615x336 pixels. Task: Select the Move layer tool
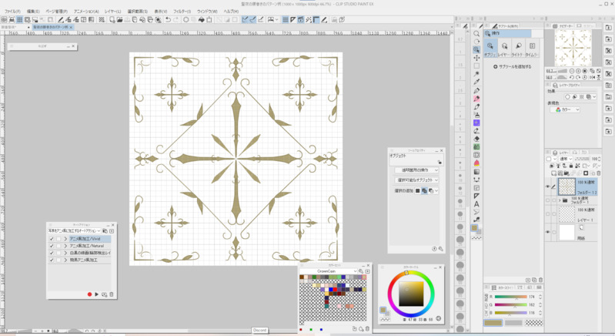(476, 58)
